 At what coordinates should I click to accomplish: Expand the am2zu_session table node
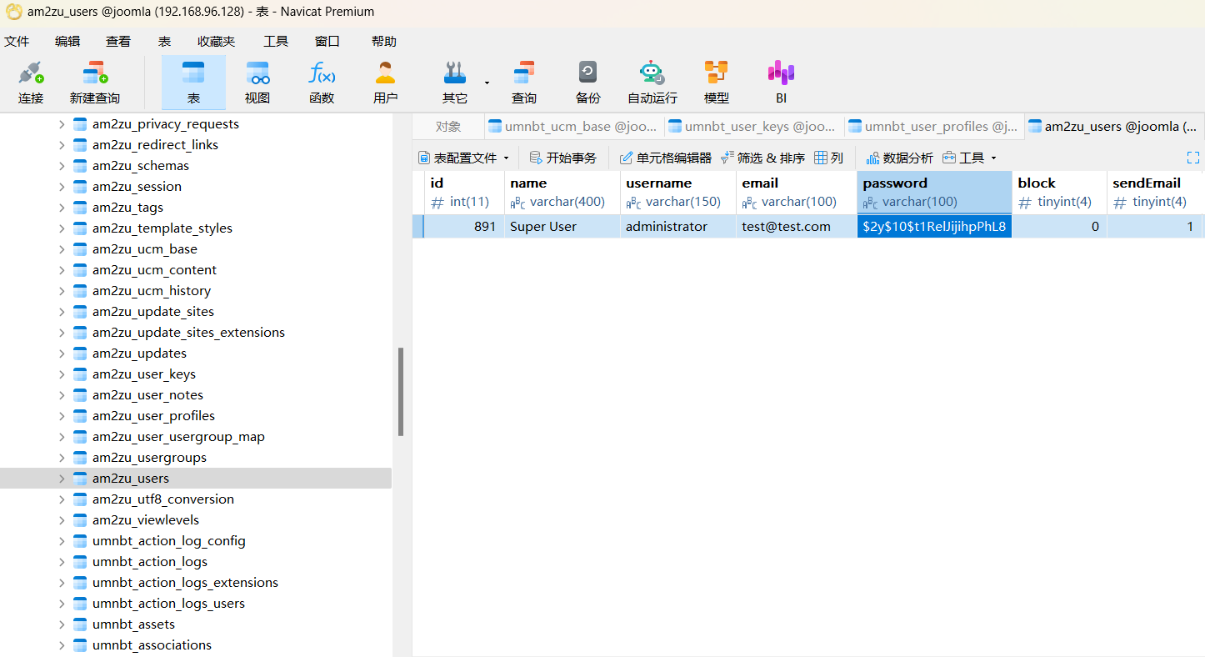click(62, 187)
